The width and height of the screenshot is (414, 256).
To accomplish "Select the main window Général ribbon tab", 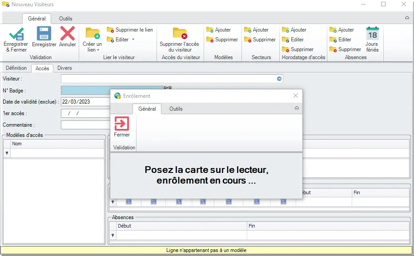I will pos(37,19).
